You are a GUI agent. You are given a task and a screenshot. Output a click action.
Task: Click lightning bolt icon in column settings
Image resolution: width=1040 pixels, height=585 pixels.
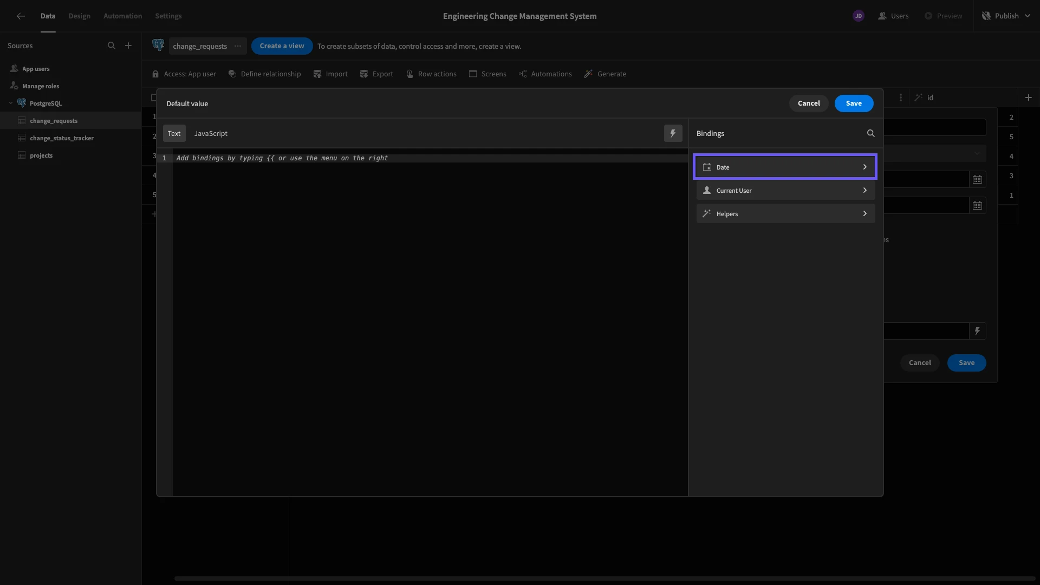977,331
